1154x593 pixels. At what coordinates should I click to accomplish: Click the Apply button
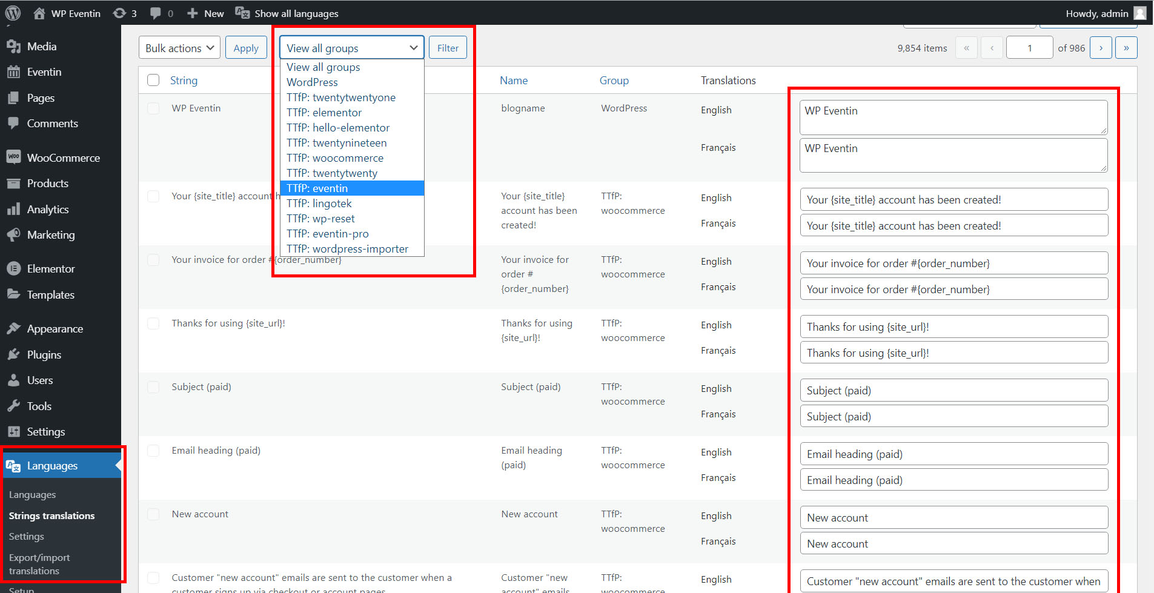(x=246, y=48)
